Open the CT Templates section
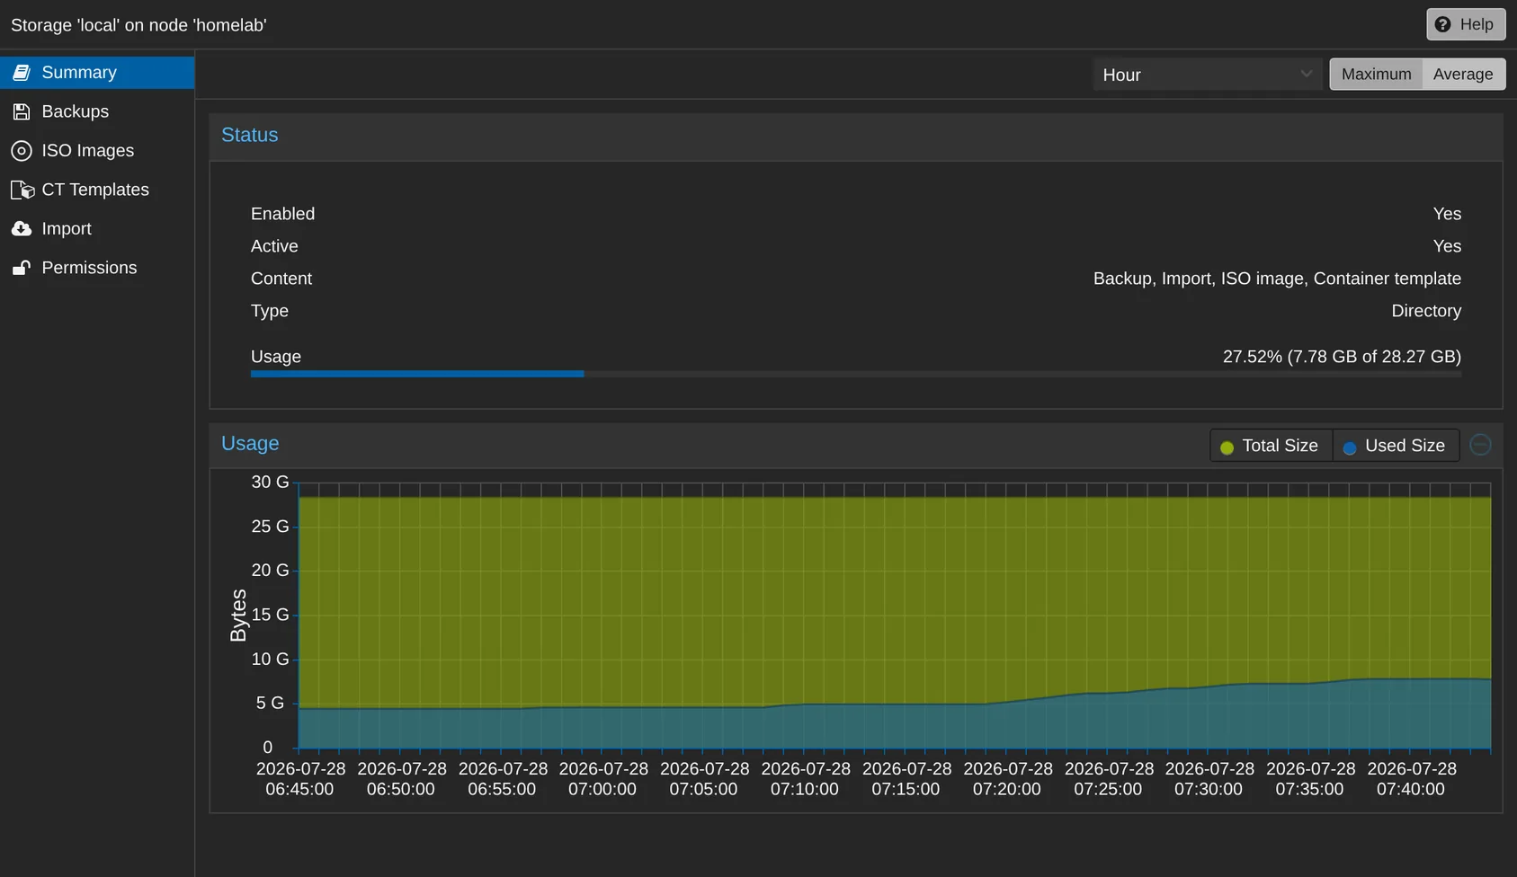 point(97,190)
